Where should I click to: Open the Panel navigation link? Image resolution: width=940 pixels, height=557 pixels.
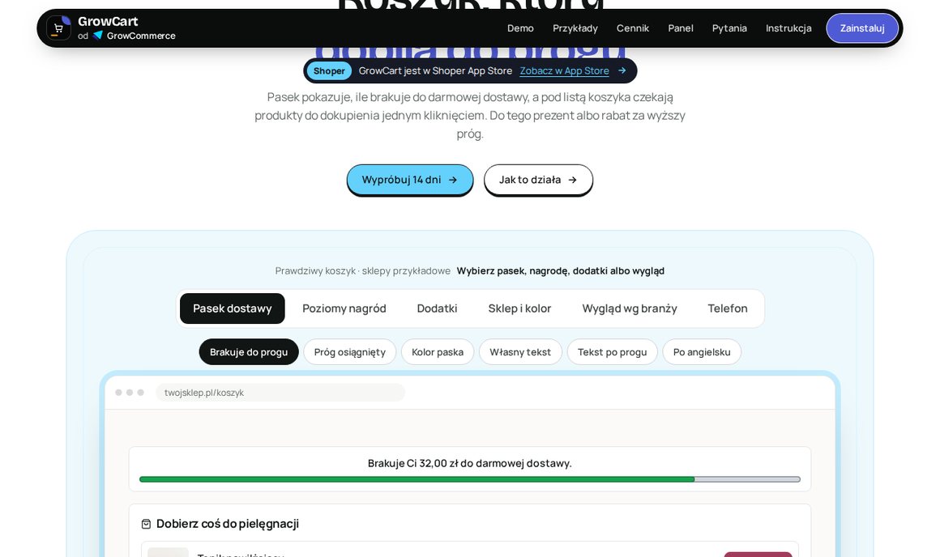[681, 28]
